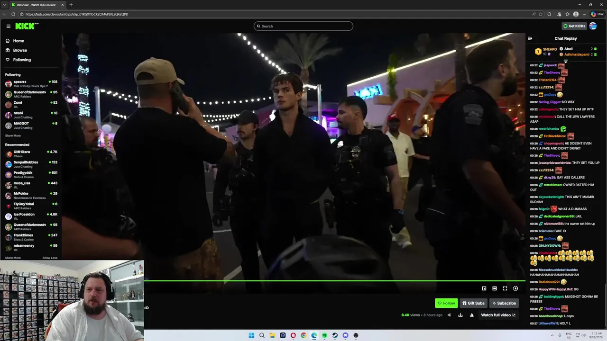Screen dimensions: 607x341
Task: Open Prodigyddk recommended channel
Action: coord(31,174)
